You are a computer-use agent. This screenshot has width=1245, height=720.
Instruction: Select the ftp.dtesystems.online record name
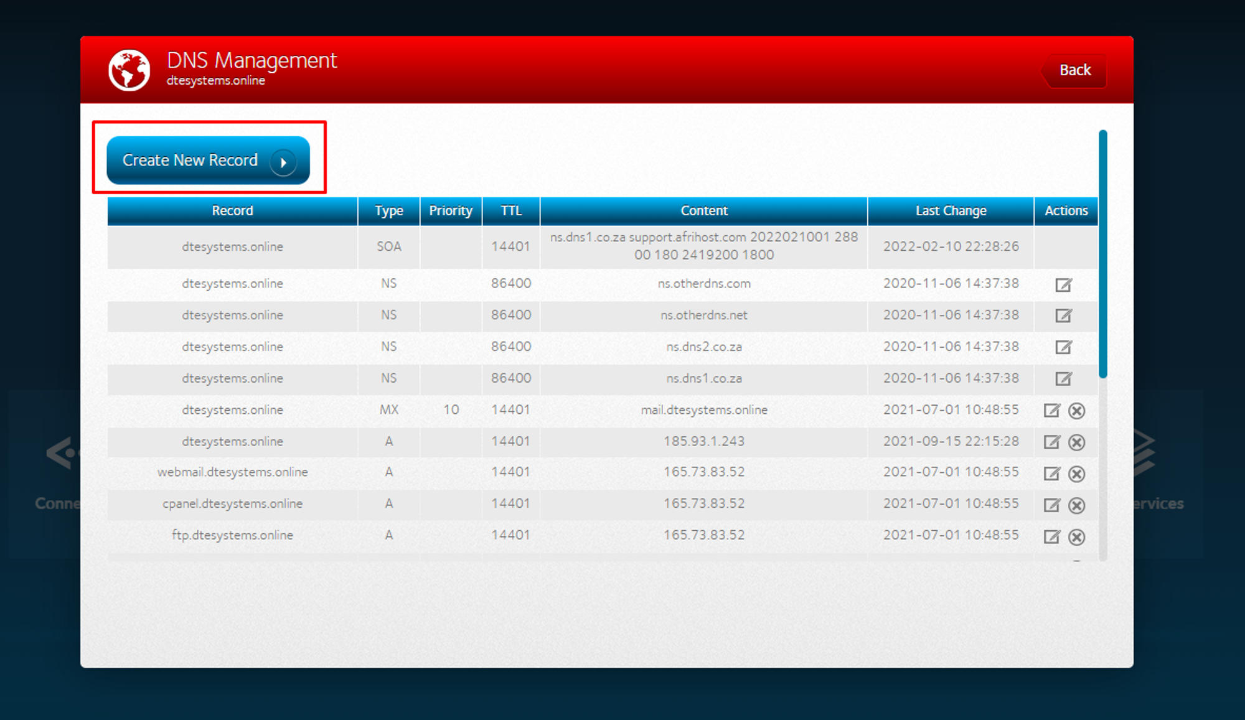click(x=232, y=535)
